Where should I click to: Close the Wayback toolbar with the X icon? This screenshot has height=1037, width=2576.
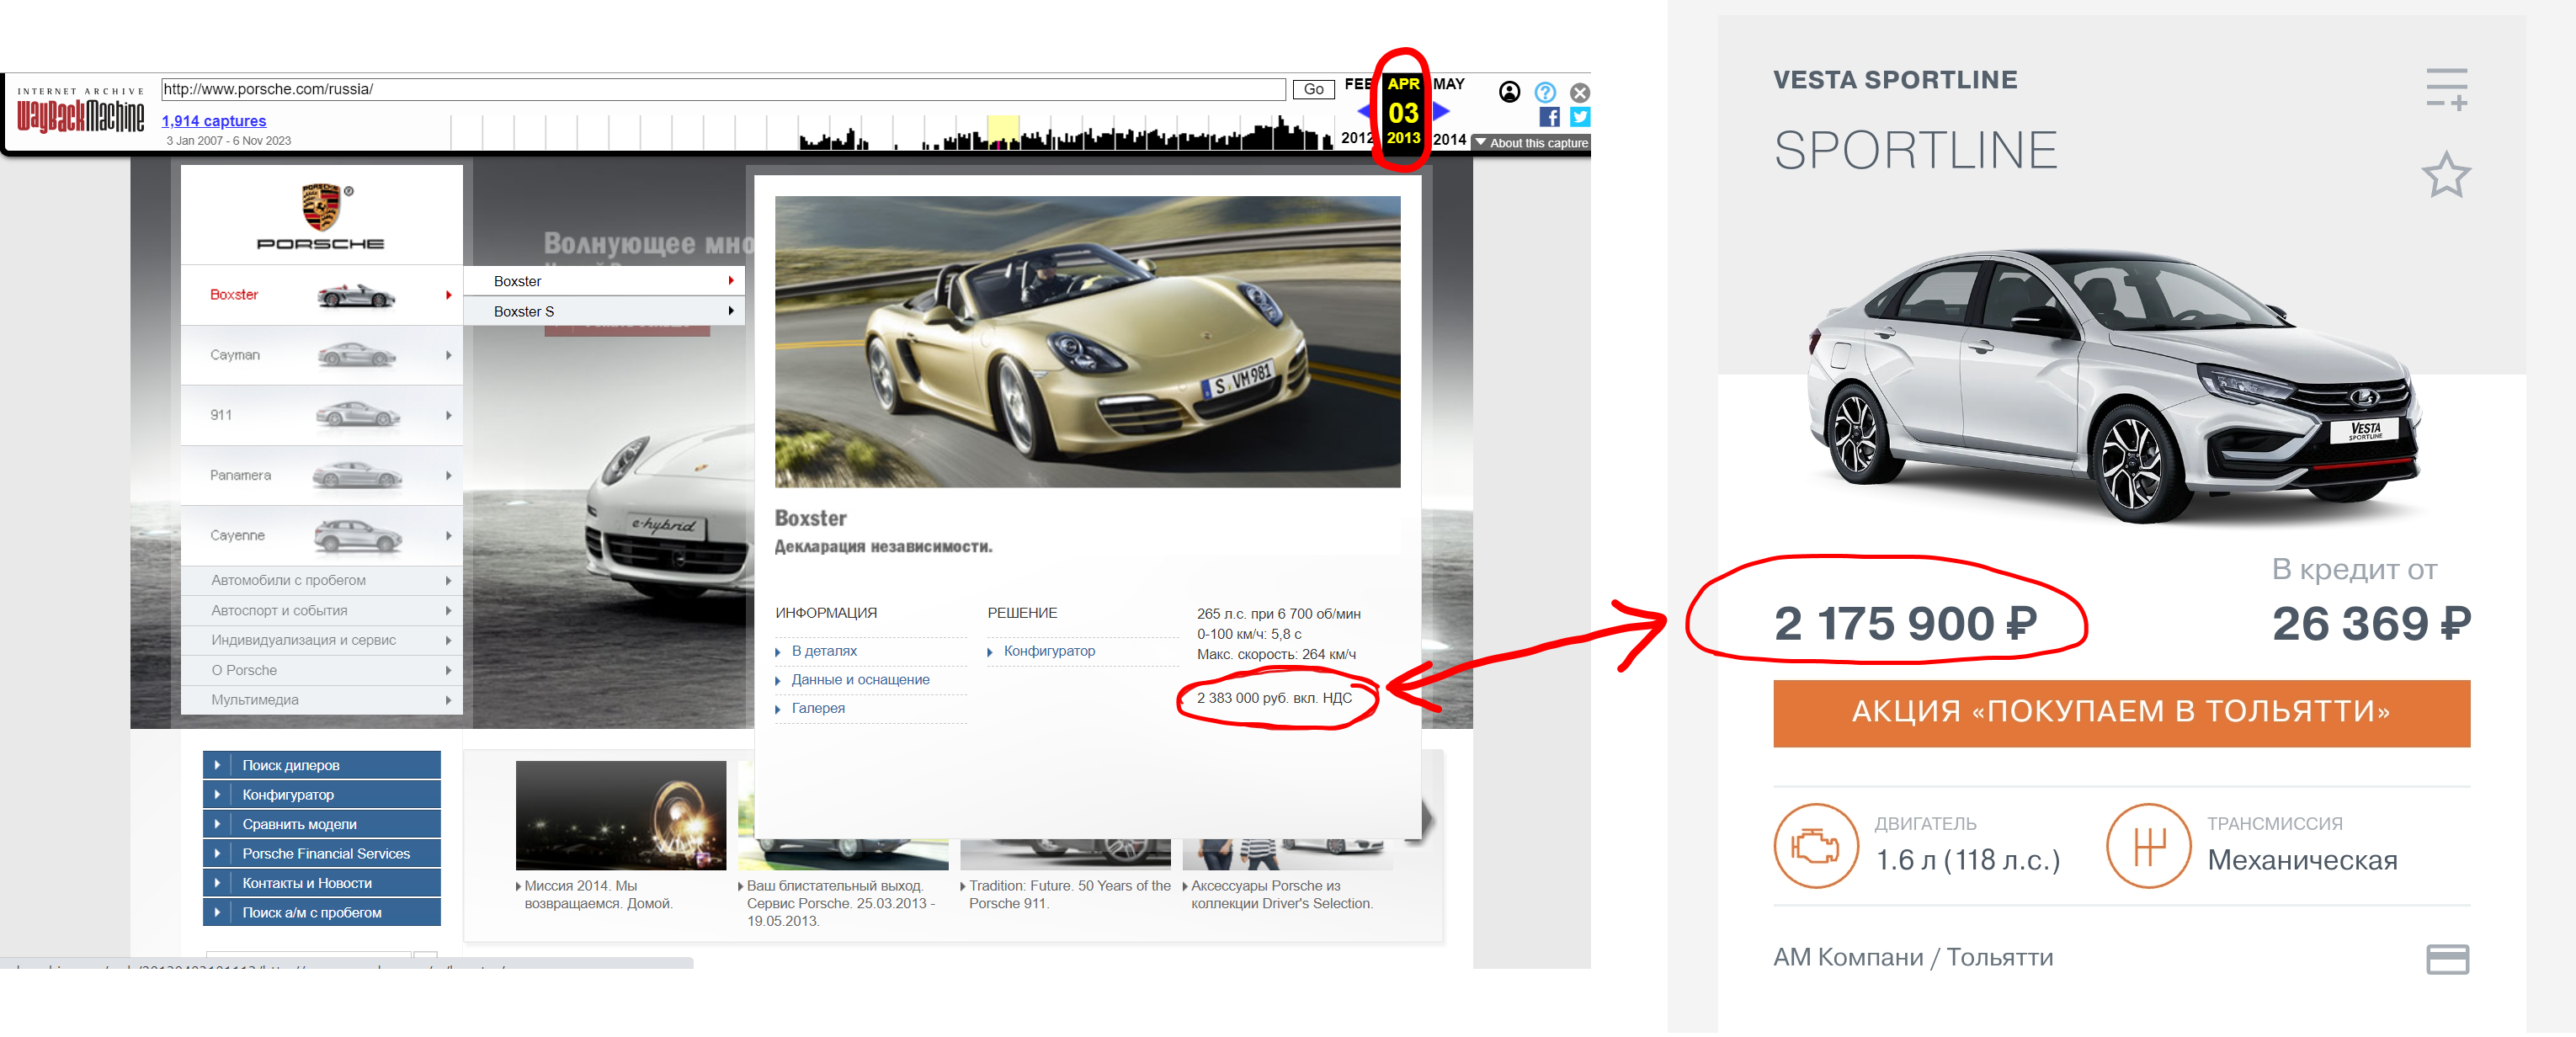1580,92
